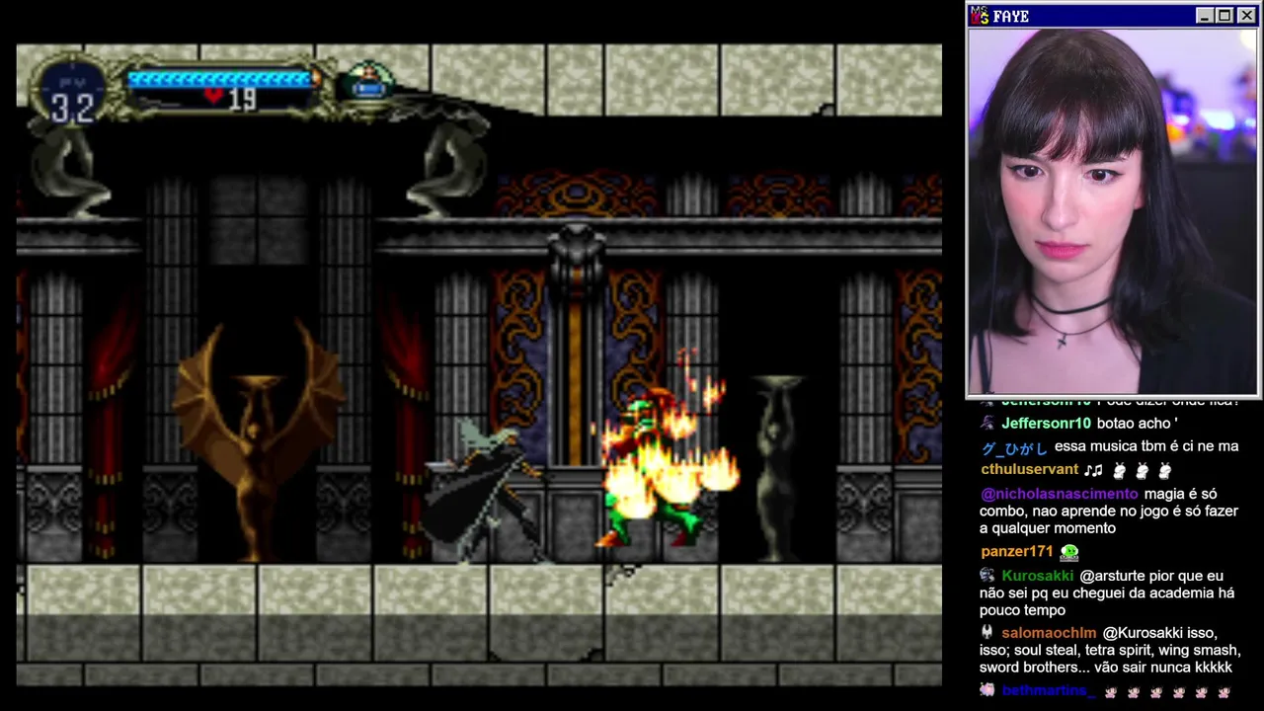
Task: Click the music notes emoji after cthuluservant
Action: pyautogui.click(x=1093, y=470)
